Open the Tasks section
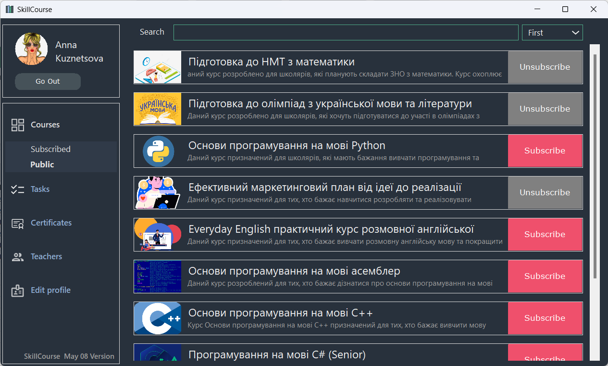 (40, 189)
